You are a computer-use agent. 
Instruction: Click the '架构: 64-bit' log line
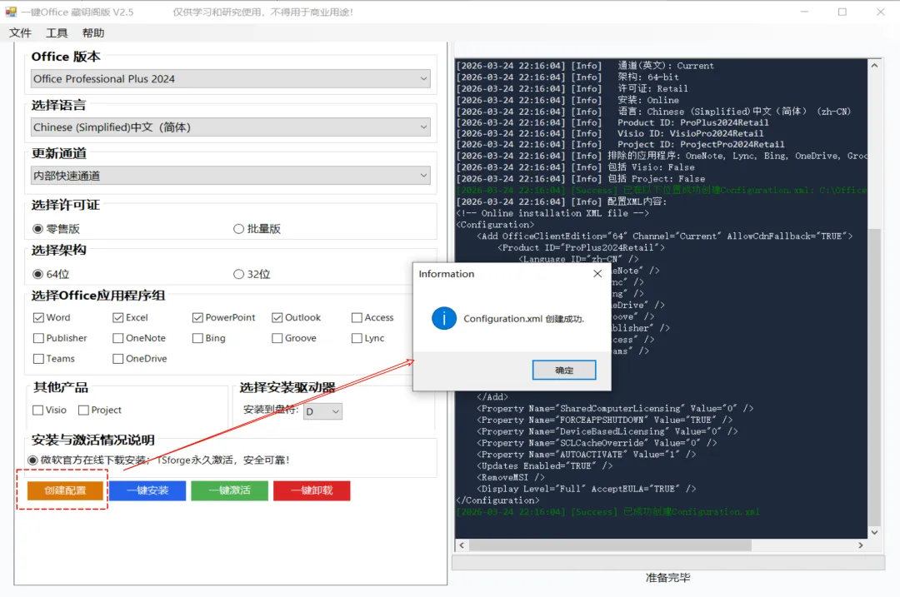click(567, 77)
